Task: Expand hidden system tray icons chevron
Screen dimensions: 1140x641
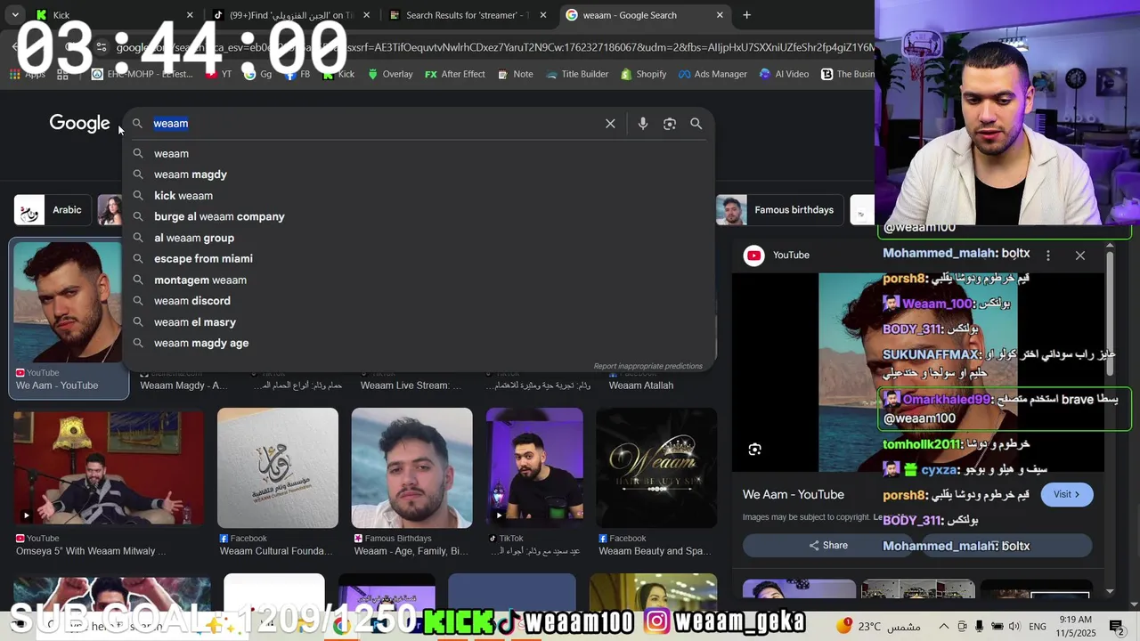Action: point(943,626)
